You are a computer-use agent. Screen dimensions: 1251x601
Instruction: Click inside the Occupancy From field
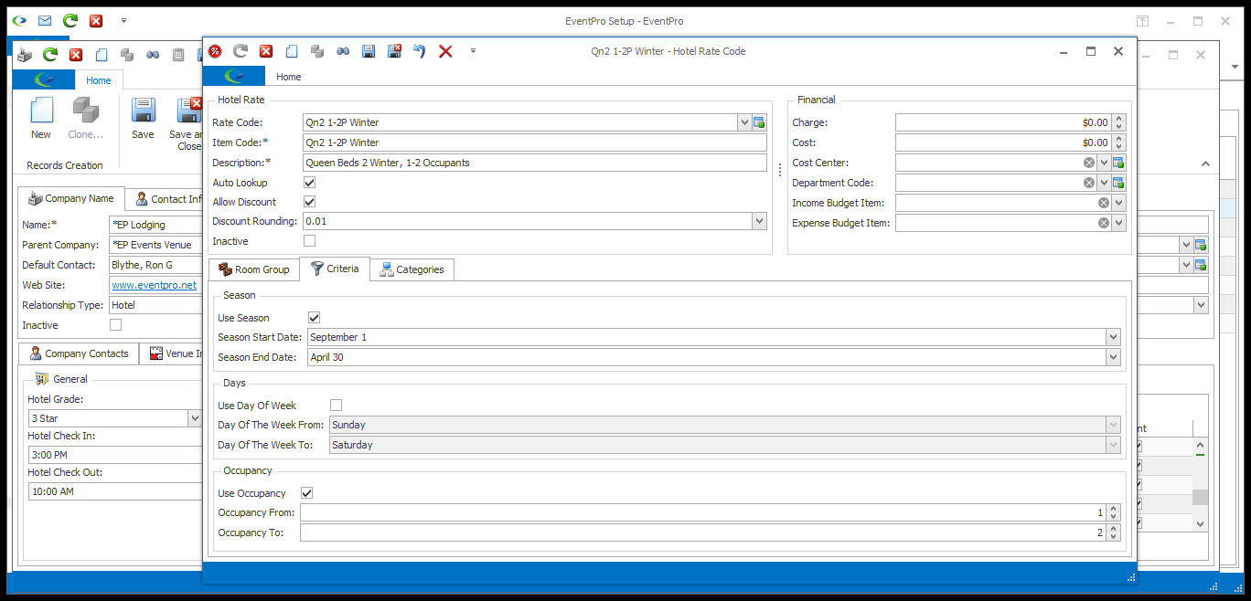pos(703,512)
